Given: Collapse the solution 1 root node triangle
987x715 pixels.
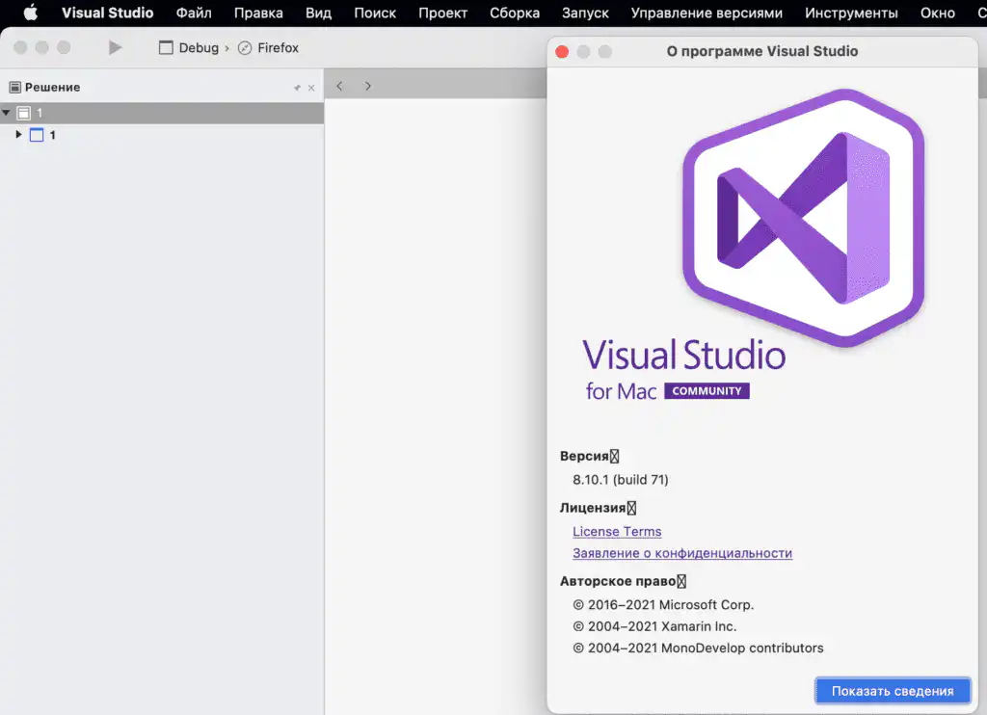Looking at the screenshot, I should coord(7,113).
